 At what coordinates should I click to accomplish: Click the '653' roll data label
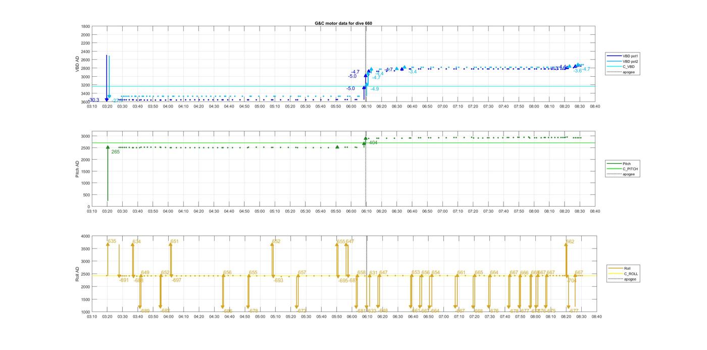click(416, 273)
